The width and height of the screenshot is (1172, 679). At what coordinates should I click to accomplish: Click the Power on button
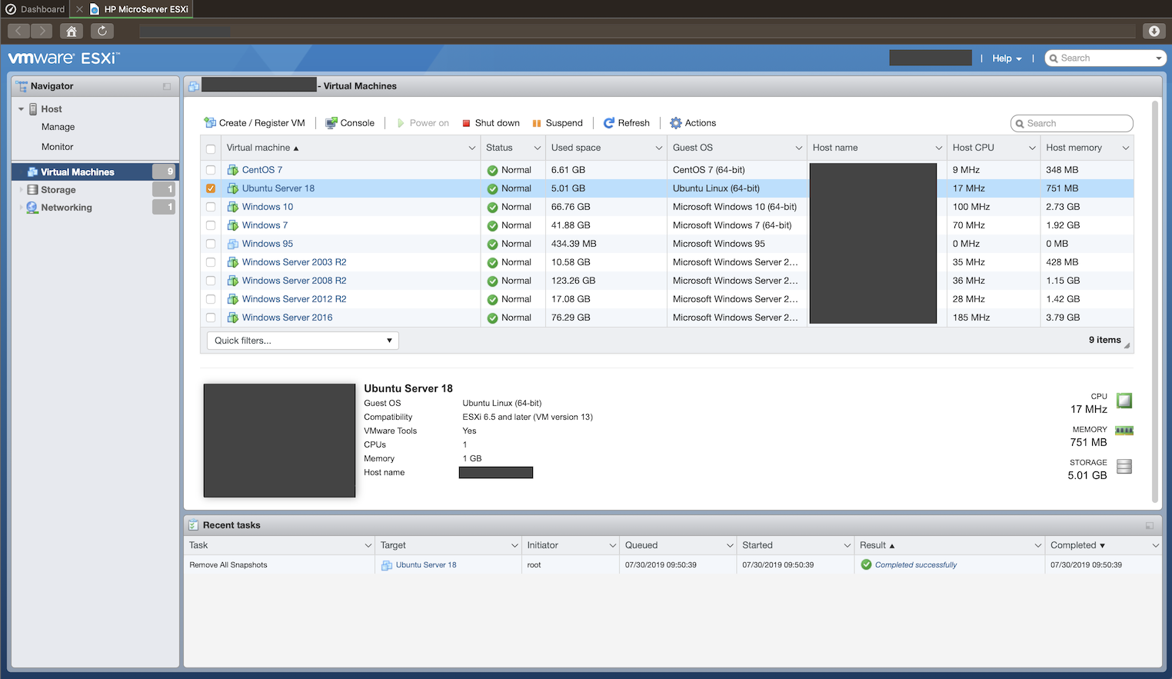pyautogui.click(x=423, y=123)
